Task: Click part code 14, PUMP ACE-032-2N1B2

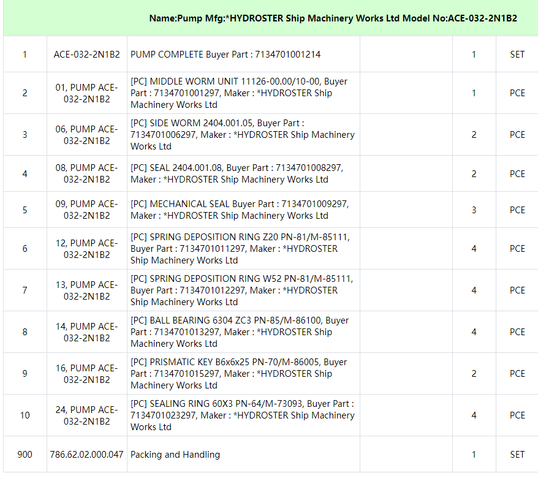Action: (x=86, y=332)
